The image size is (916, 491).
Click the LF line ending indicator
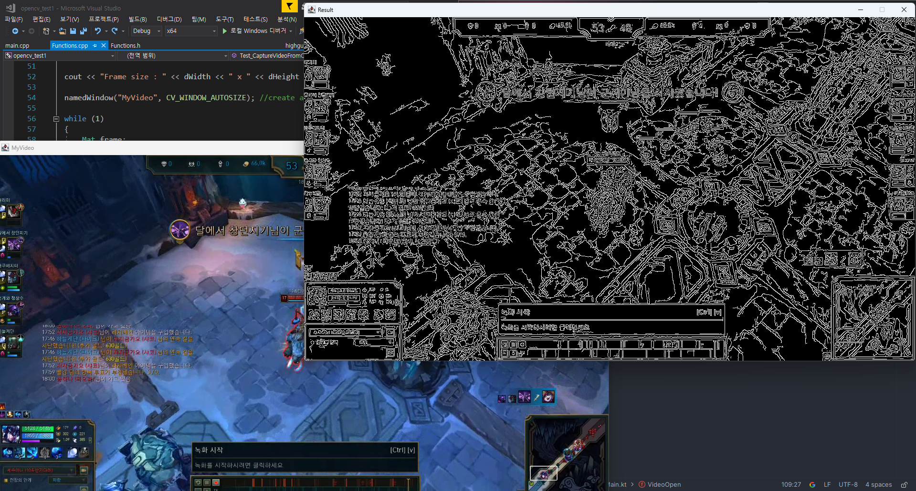tap(827, 484)
